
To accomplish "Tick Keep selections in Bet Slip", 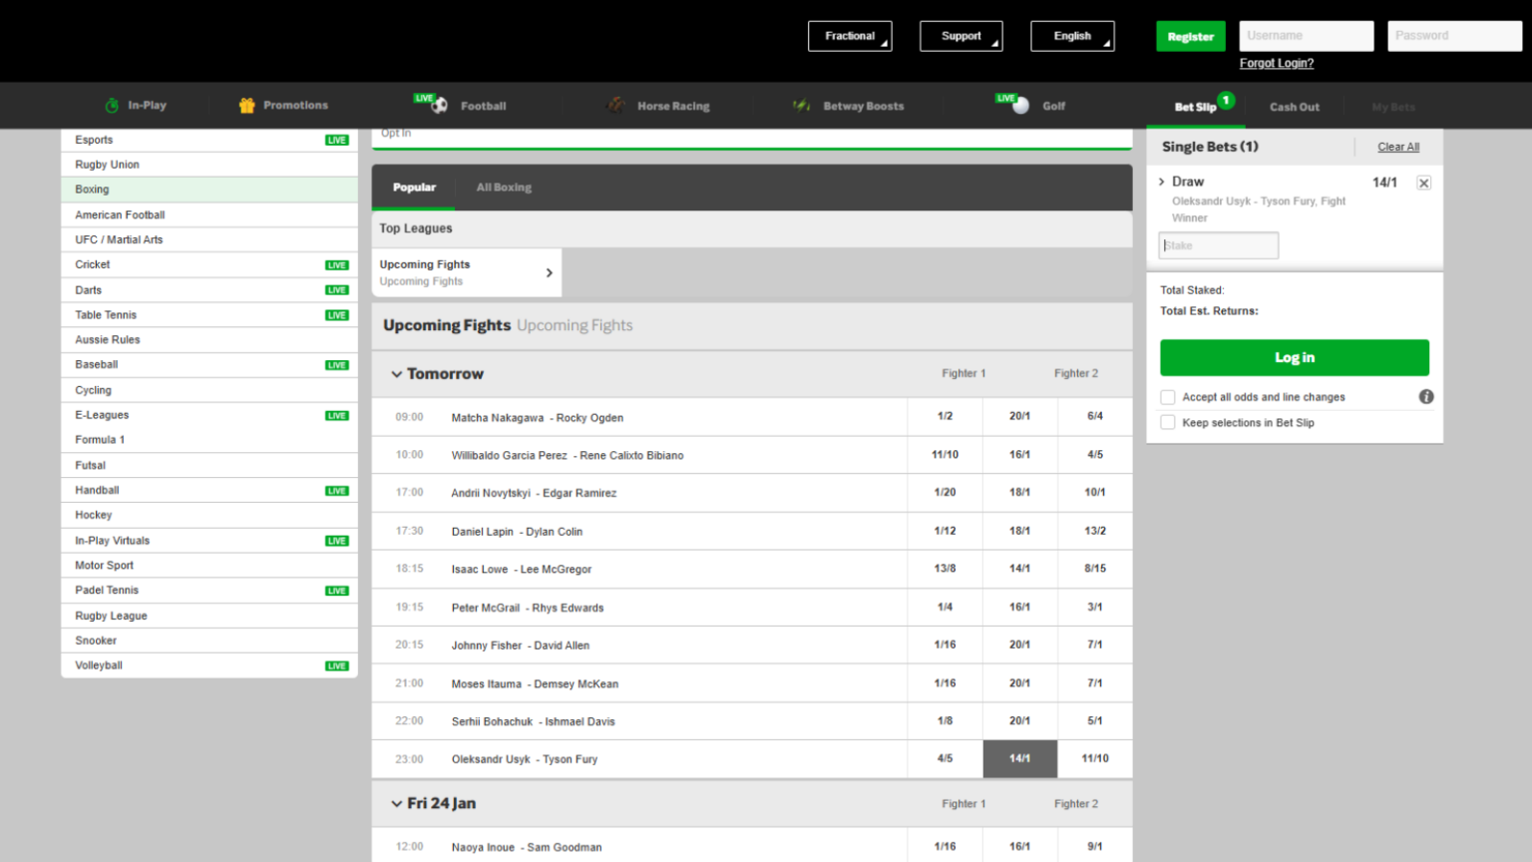I will 1168,423.
